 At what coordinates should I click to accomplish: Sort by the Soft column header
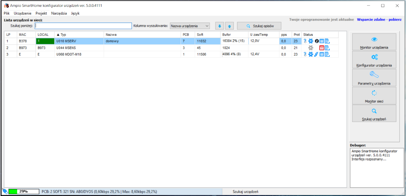point(208,35)
